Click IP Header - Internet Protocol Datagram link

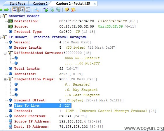(48, 37)
